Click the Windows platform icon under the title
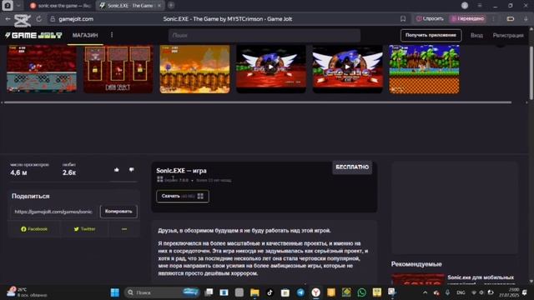The image size is (534, 300). 159,179
